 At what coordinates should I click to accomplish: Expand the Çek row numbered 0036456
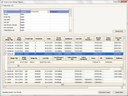point(6,71)
